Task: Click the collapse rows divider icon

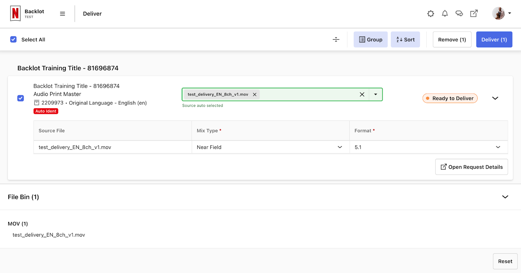Action: [x=336, y=40]
